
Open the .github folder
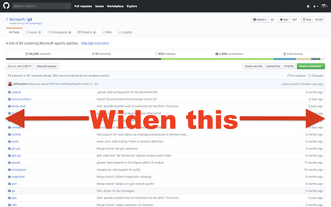point(16,92)
